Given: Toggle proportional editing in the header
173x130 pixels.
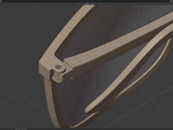Looking at the screenshot, I should pyautogui.click(x=92, y=4).
